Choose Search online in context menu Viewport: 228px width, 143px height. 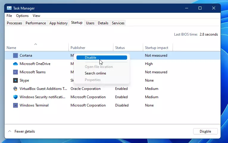click(95, 73)
